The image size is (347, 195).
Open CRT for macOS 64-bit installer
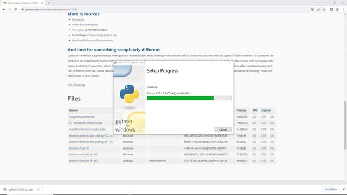[x=264, y=129]
